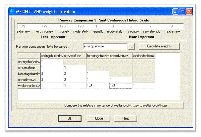This screenshot has width=201, height=137.
Task: Click the 1/9 extremely rating on scale
Action: pos(22,27)
